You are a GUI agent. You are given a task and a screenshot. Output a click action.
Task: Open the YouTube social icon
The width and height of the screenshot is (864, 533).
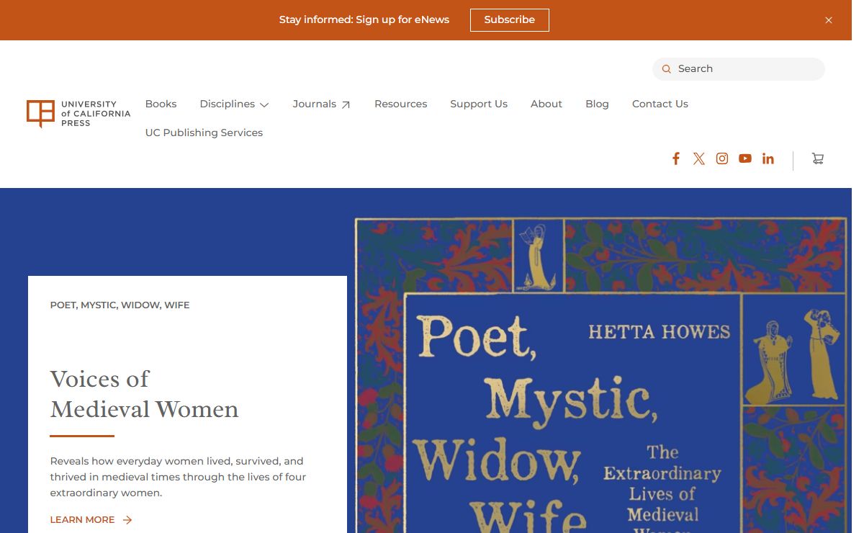[744, 158]
